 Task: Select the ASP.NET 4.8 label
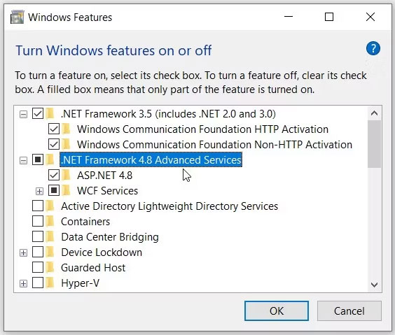click(104, 176)
